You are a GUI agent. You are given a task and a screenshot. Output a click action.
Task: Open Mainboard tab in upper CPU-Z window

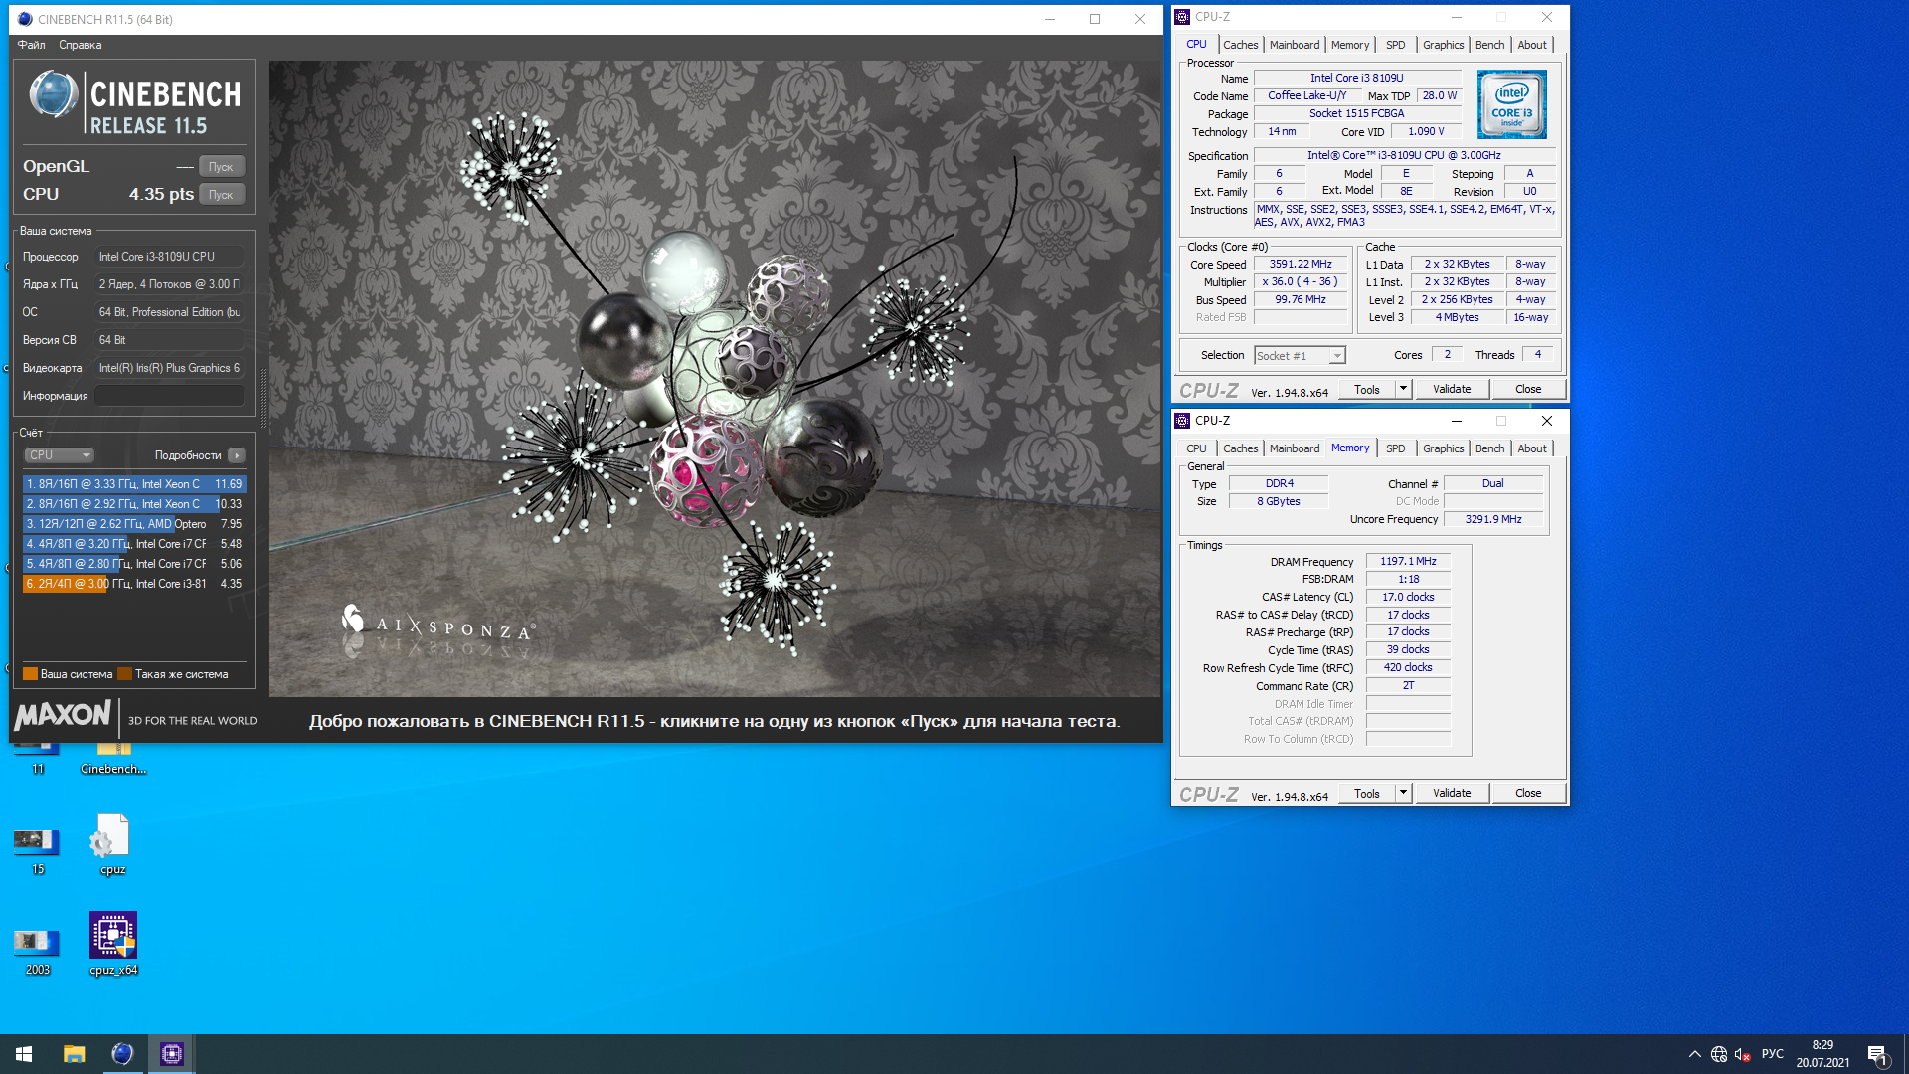(1295, 45)
